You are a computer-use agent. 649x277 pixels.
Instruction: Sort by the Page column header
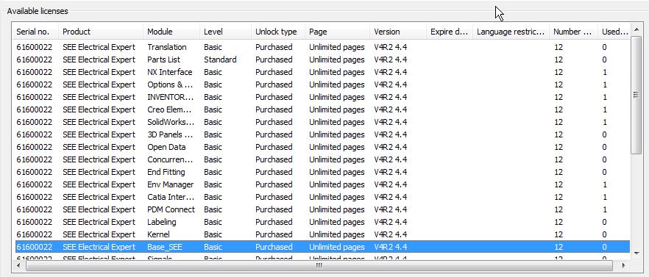(337, 32)
